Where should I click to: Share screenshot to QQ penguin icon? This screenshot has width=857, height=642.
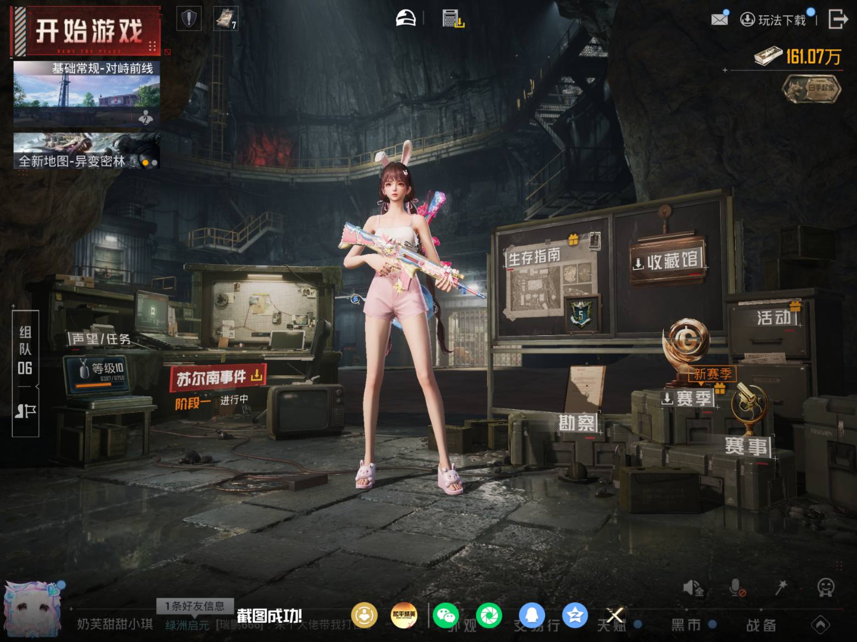click(x=532, y=615)
